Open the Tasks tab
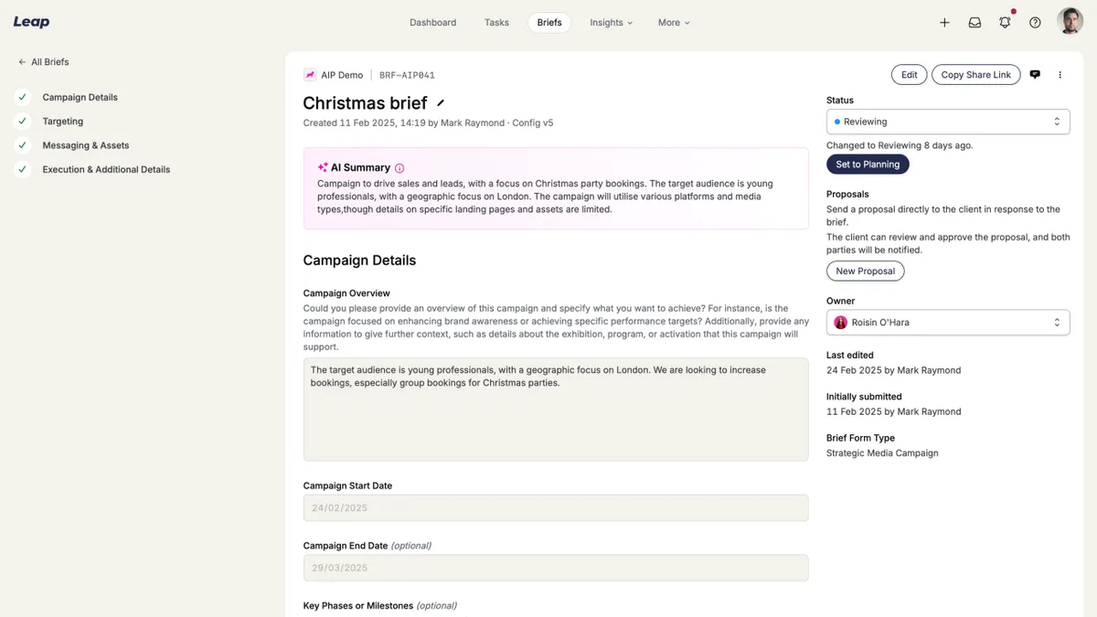 pyautogui.click(x=496, y=23)
